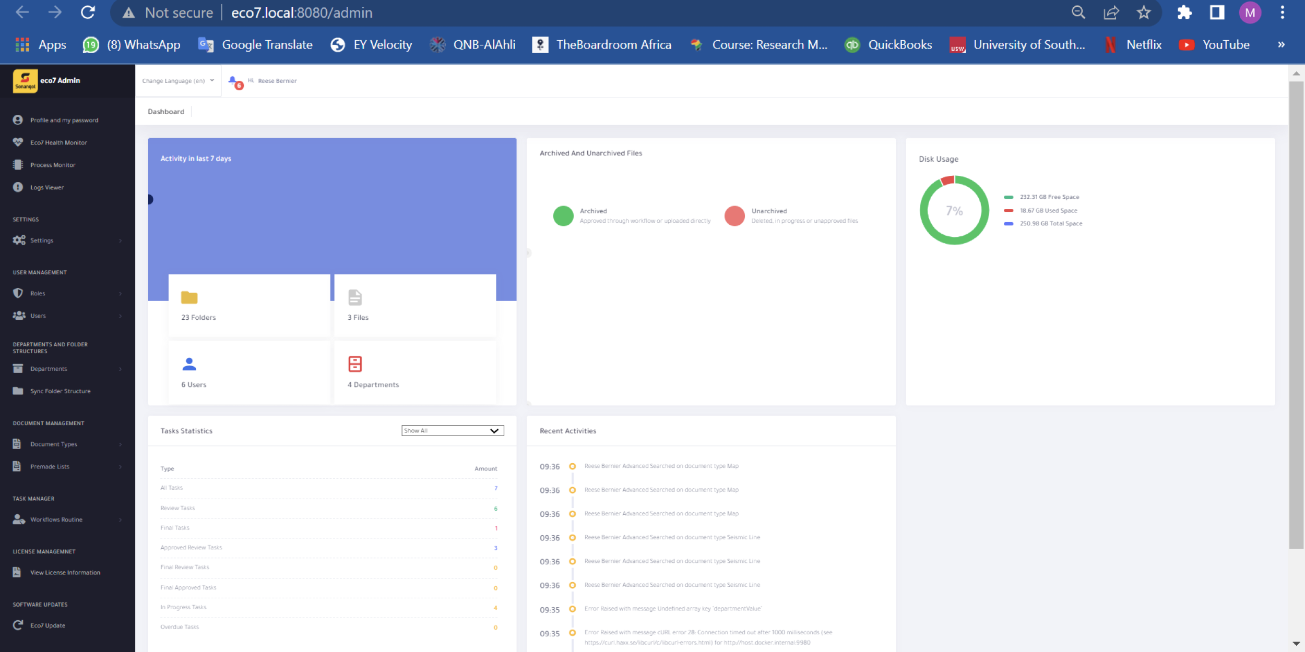Image resolution: width=1305 pixels, height=652 pixels.
Task: Expand Document Types submenu chevron
Action: pyautogui.click(x=121, y=444)
